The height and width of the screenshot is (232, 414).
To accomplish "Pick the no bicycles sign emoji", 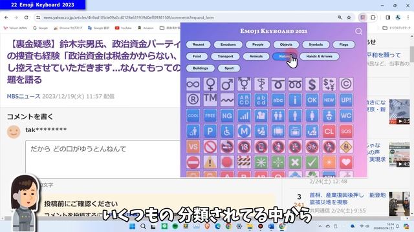I will tap(312, 146).
